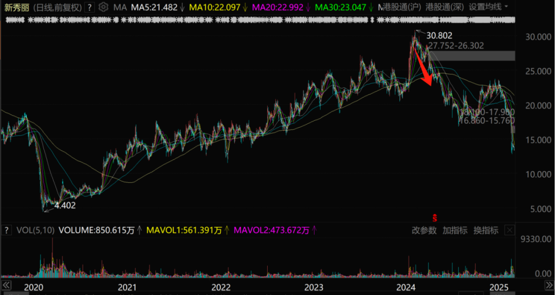Click the grey gap zone near 27.752
The height and width of the screenshot is (295, 555).
coord(473,56)
